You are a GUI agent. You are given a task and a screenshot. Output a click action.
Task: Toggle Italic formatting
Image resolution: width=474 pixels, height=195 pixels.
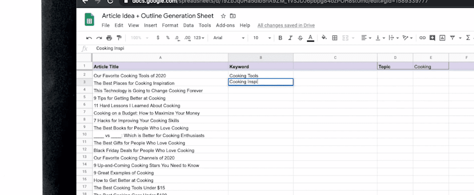pos(290,38)
